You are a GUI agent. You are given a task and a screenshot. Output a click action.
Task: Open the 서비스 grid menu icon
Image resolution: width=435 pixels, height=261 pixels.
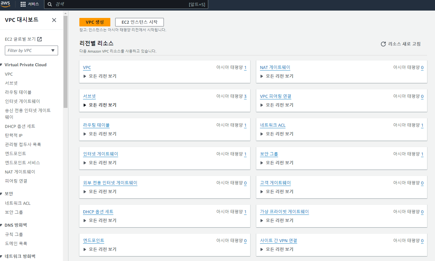[23, 4]
